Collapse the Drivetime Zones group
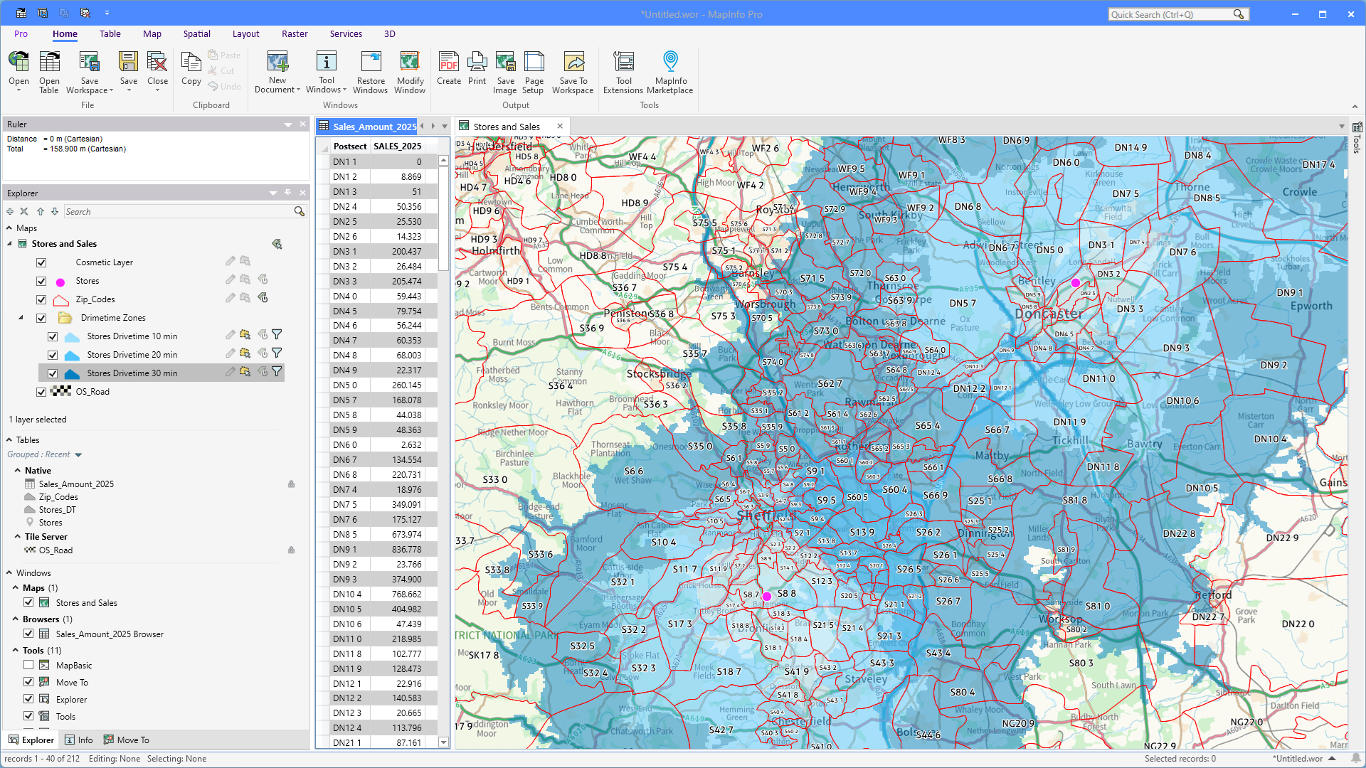This screenshot has width=1366, height=768. (x=21, y=318)
